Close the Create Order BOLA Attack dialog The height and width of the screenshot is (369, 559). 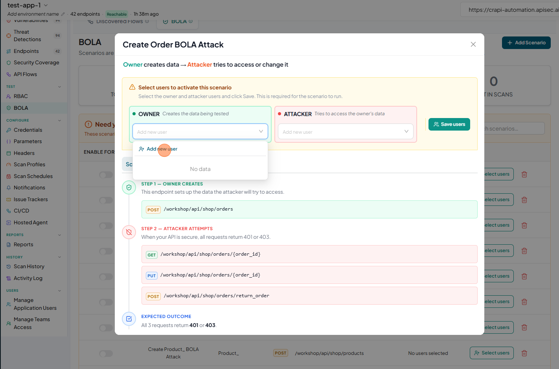pyautogui.click(x=473, y=44)
